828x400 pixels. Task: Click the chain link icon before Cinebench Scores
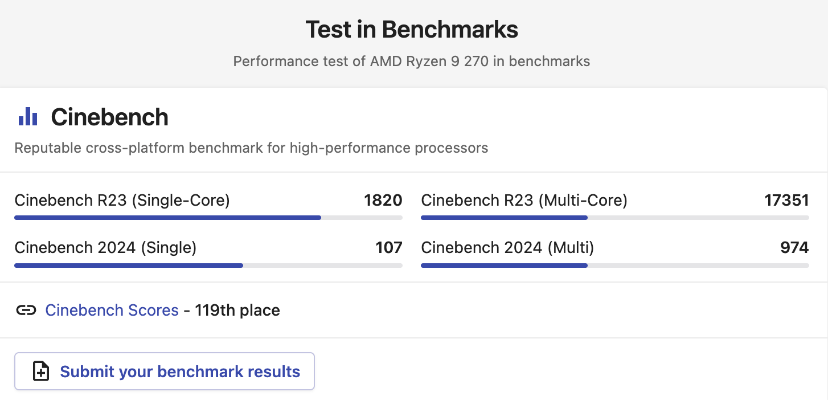26,311
